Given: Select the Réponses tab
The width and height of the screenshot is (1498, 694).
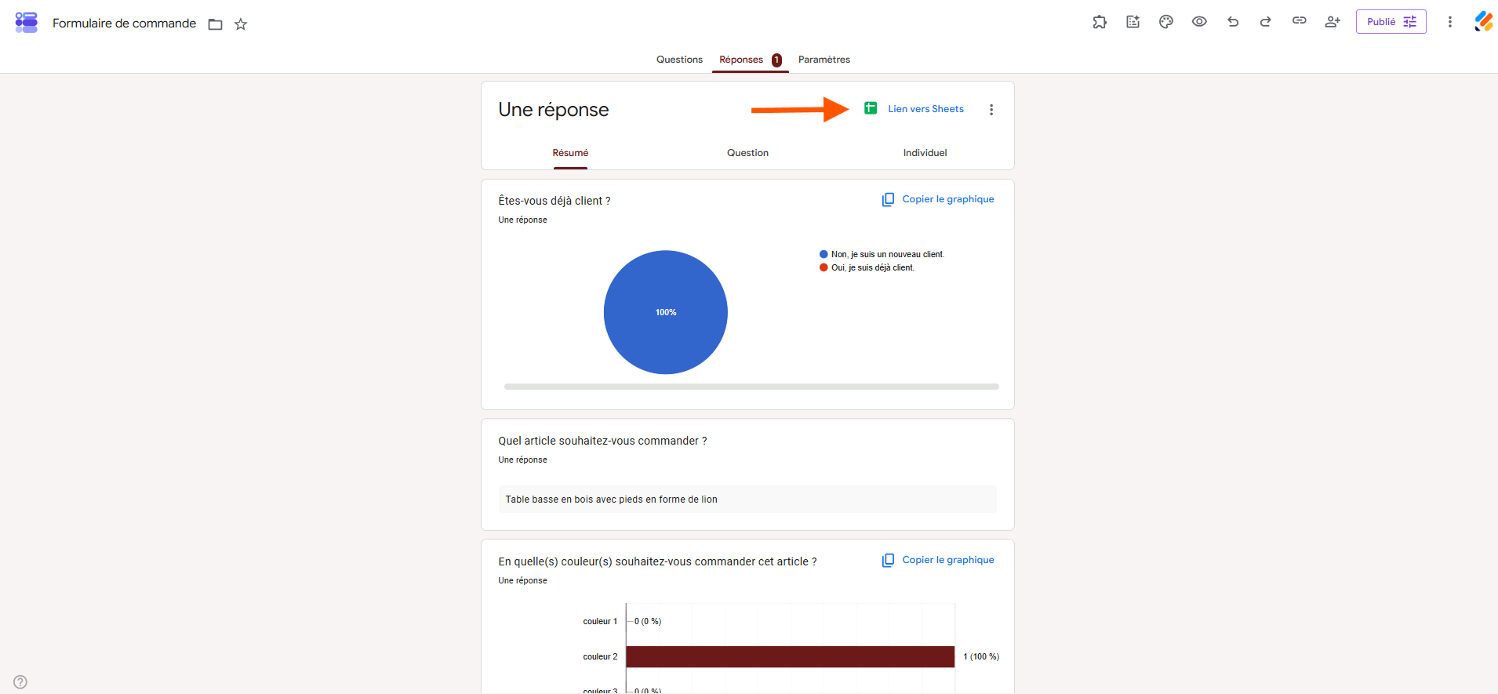Looking at the screenshot, I should point(741,60).
